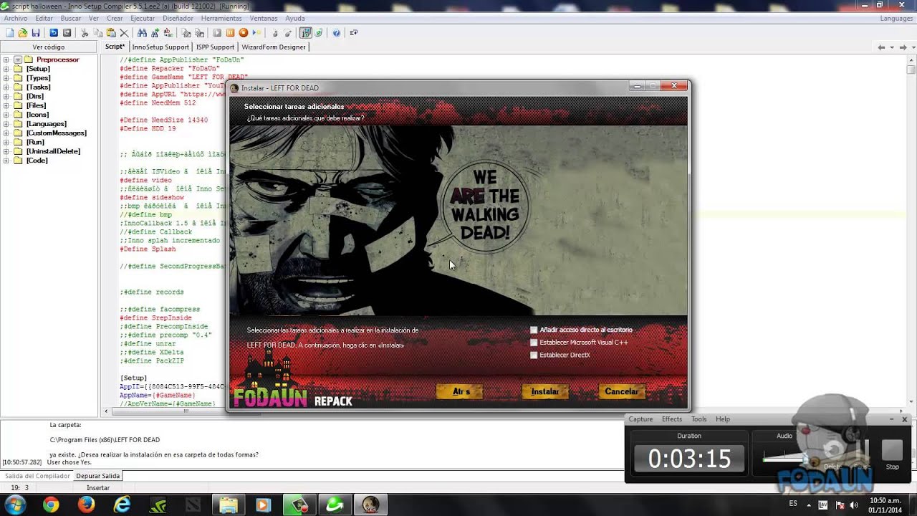Click the blue Help question mark icon

click(336, 33)
